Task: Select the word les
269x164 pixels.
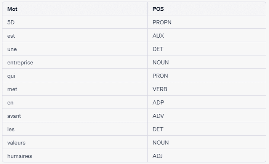Action: (11, 129)
